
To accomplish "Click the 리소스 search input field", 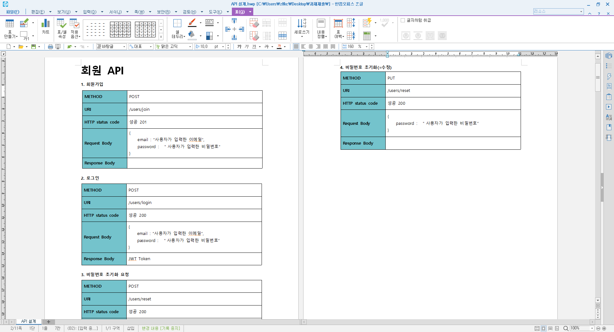I will point(558,11).
